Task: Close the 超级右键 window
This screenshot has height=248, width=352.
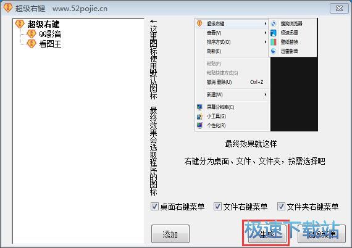Action: [x=339, y=9]
